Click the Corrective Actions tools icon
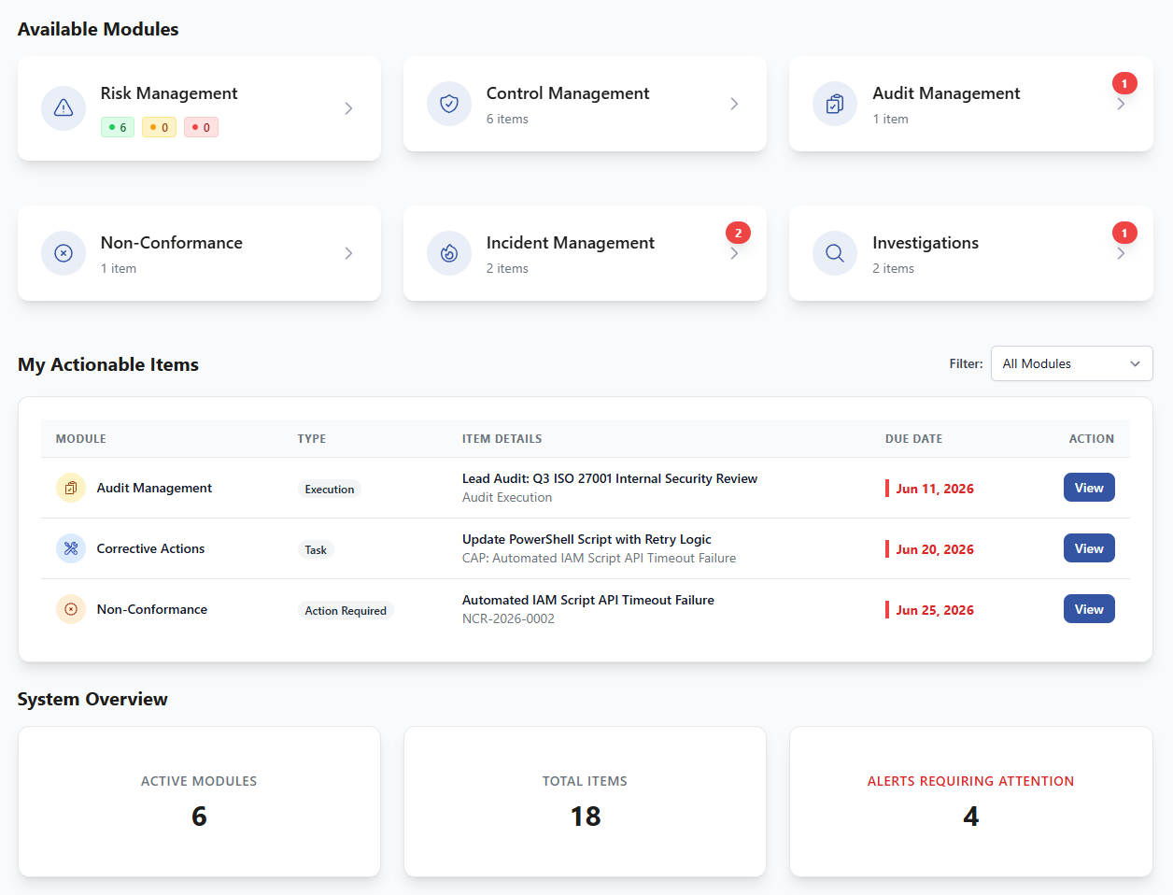The height and width of the screenshot is (895, 1173). pyautogui.click(x=71, y=548)
